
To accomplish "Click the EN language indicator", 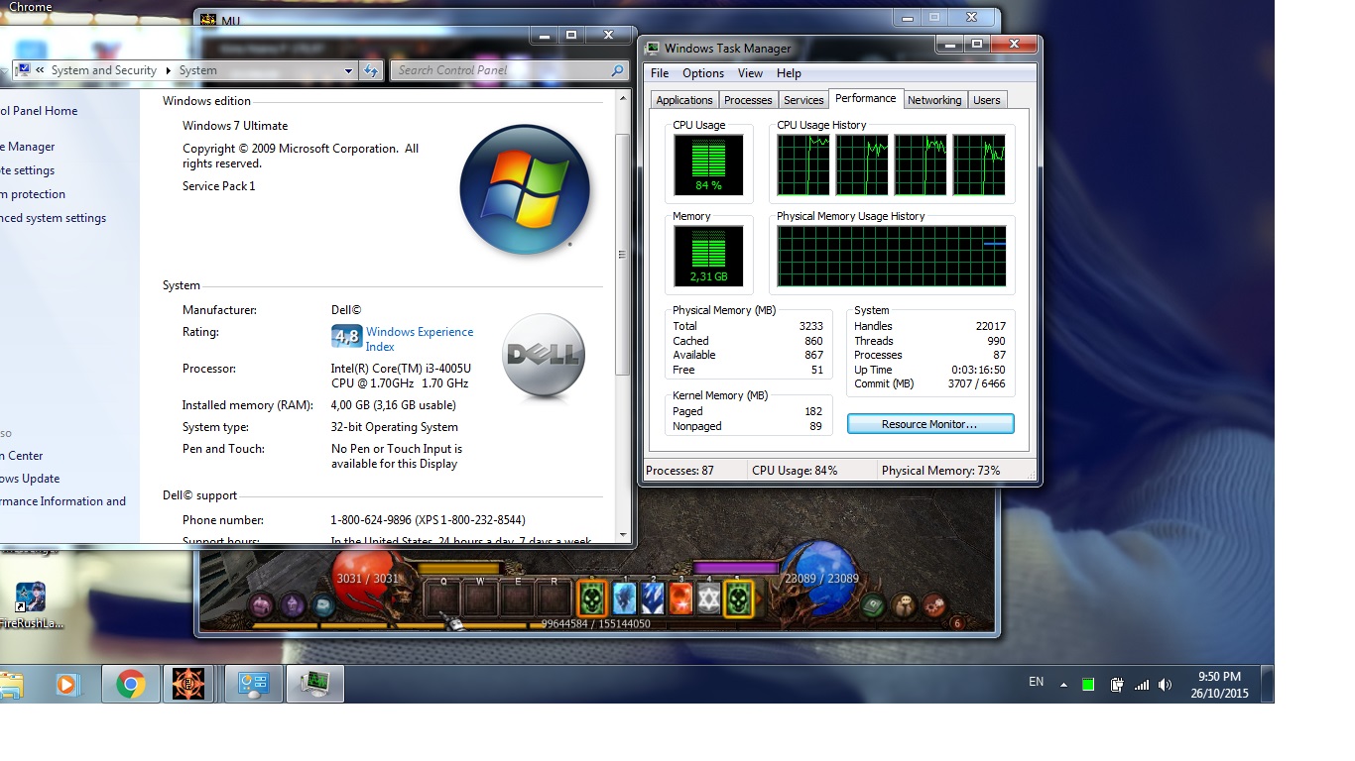I will 1036,682.
